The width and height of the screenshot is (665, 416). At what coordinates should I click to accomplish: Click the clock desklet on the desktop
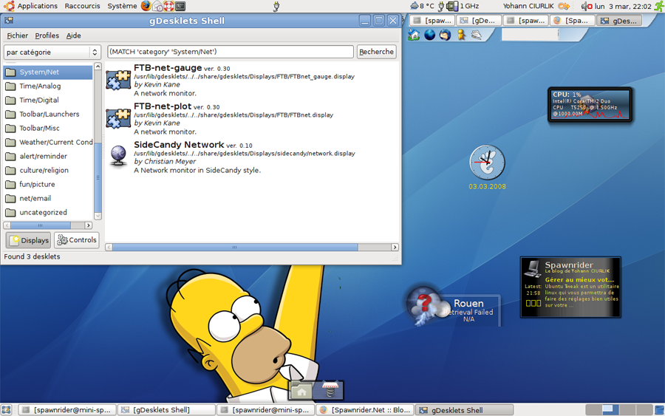[x=488, y=163]
